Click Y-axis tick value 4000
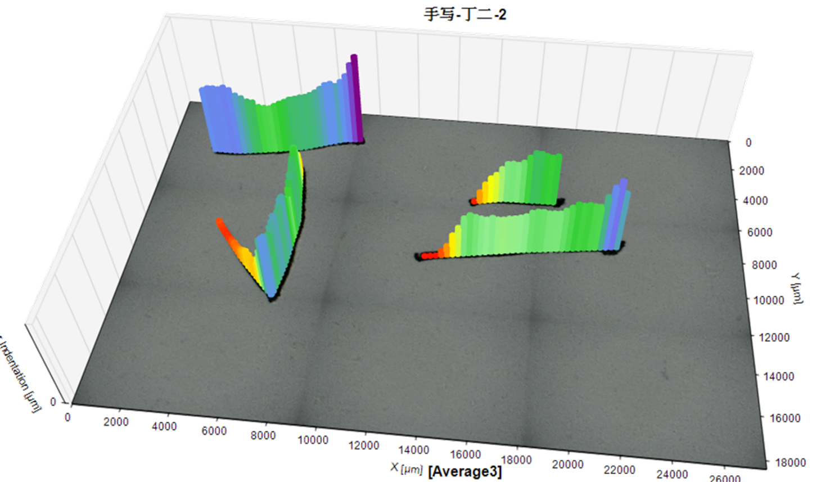The image size is (839, 482). (x=755, y=200)
